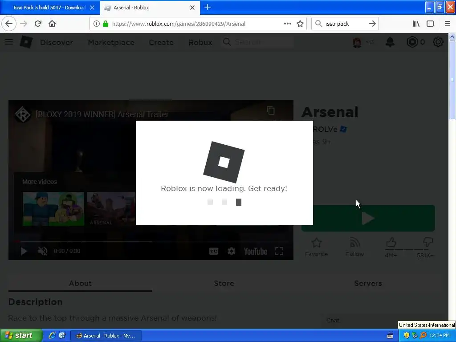Viewport: 456px width, 342px height.
Task: Select Arsenal - Roblox taskbar button
Action: point(106,336)
